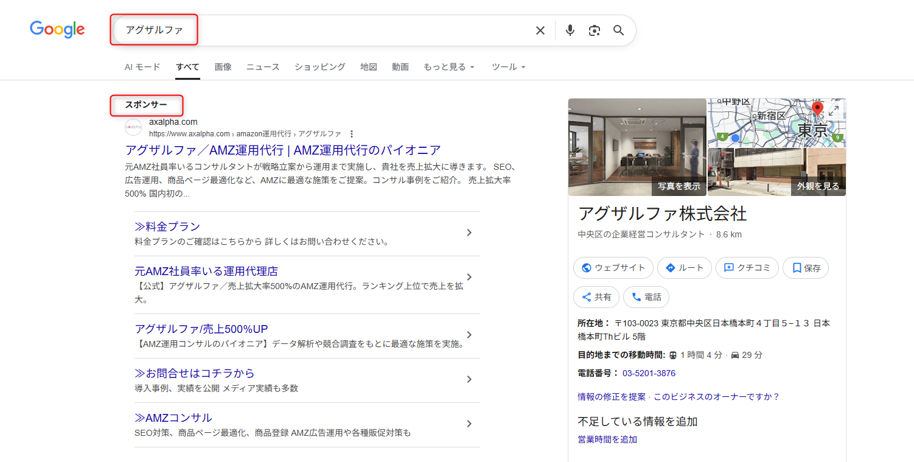
Task: Switch to the 動画 tab
Action: [x=400, y=67]
